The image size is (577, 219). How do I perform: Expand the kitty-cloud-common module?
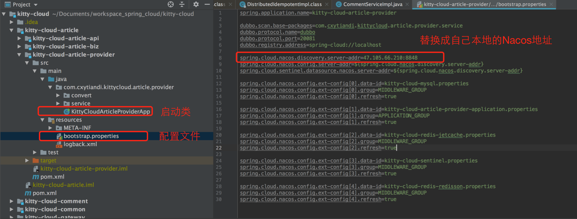tap(11, 209)
